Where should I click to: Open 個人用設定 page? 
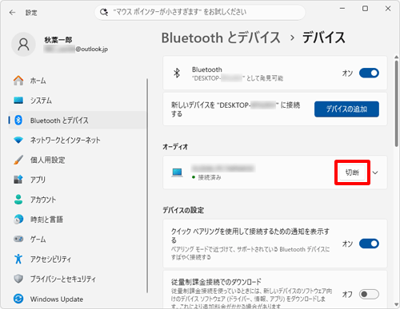coord(78,160)
